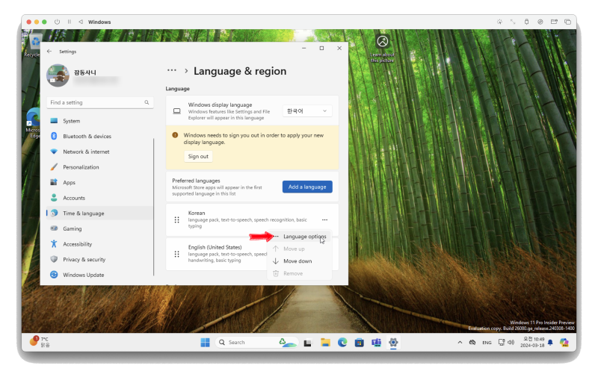Screen dimensions: 598x380
Task: Click the Sign out button
Action: point(198,156)
